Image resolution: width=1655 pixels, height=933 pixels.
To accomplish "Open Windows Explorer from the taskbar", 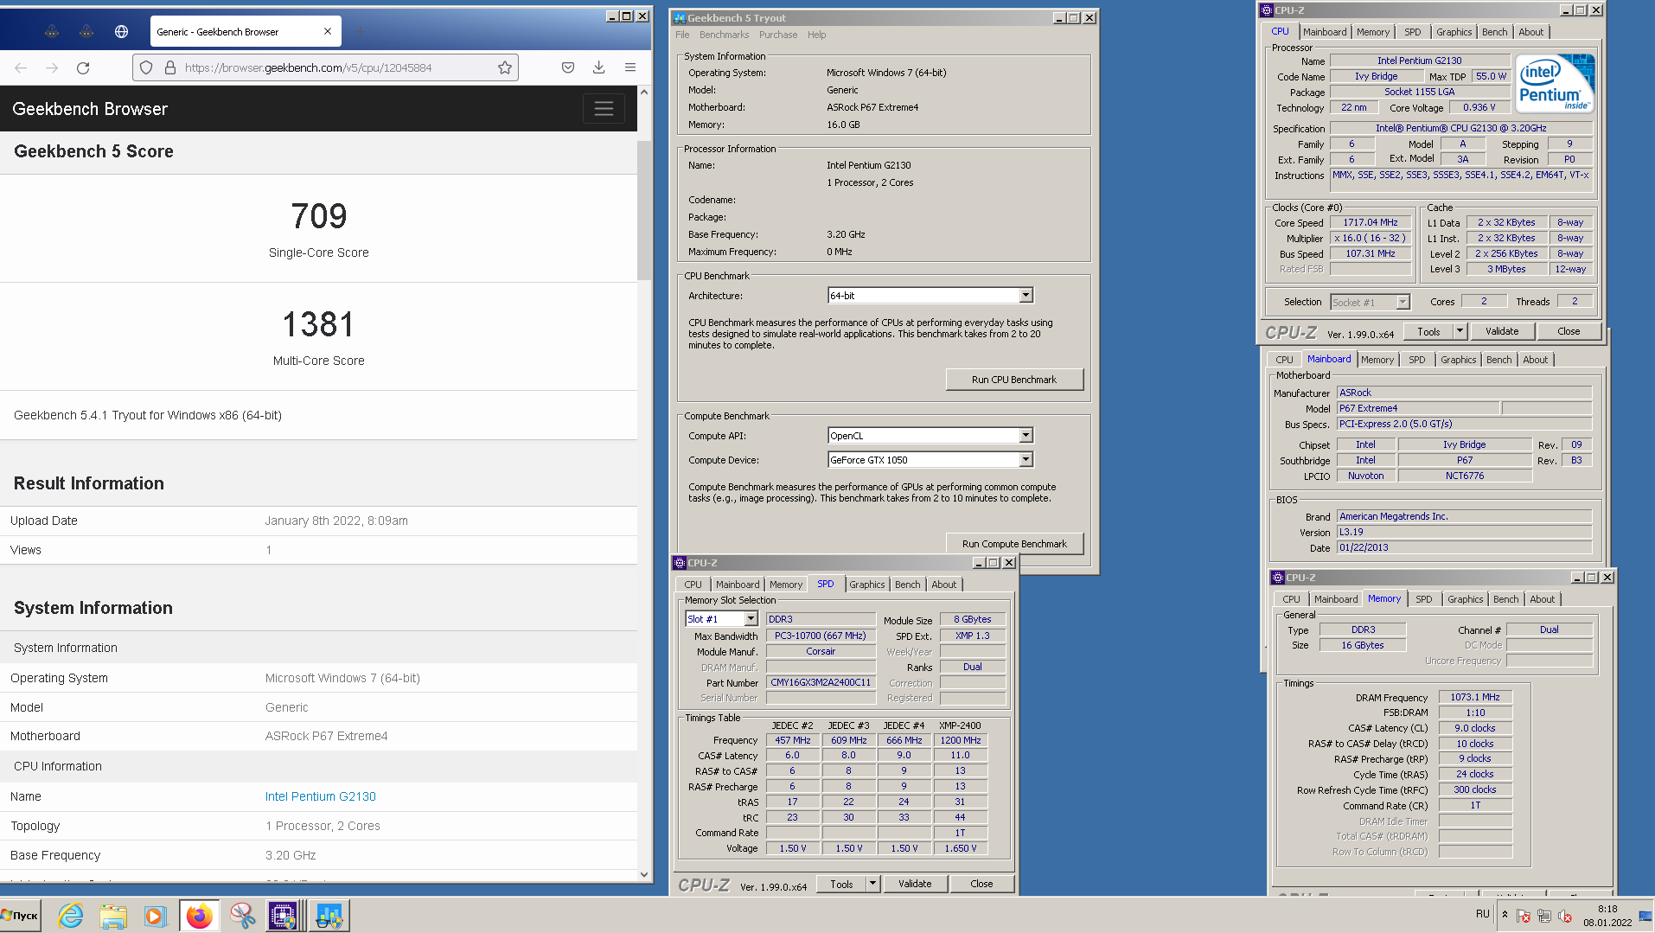I will point(113,916).
